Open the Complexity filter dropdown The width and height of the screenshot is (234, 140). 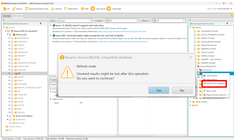coord(122,21)
